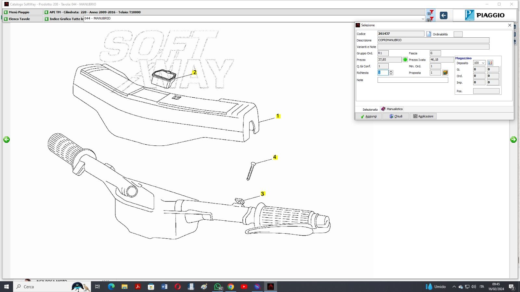This screenshot has height=292, width=520.
Task: Click the blue back arrow icon
Action: coord(443,15)
